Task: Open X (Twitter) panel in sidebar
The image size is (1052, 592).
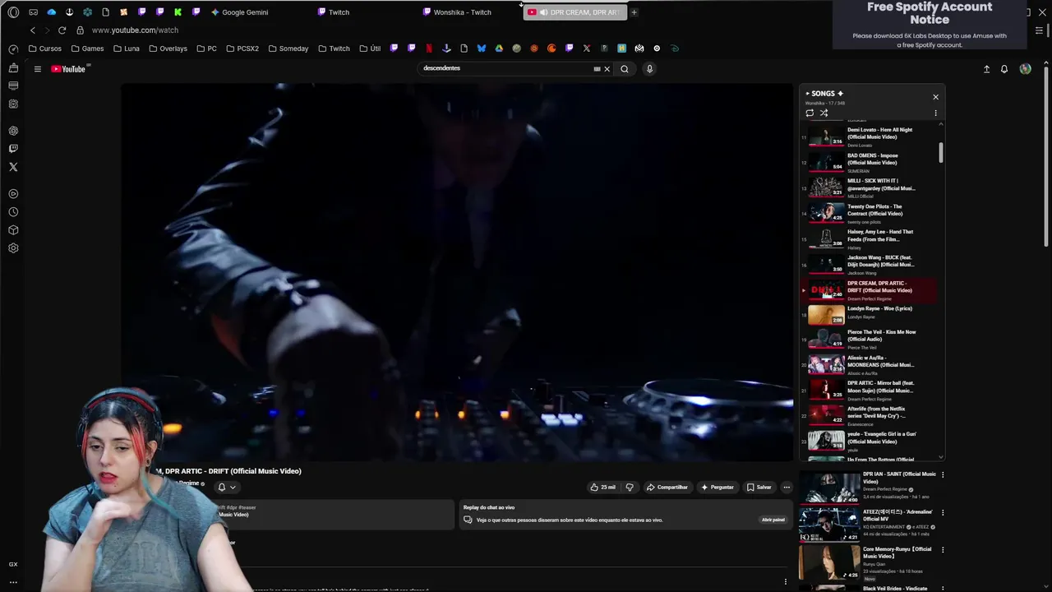Action: (x=13, y=167)
